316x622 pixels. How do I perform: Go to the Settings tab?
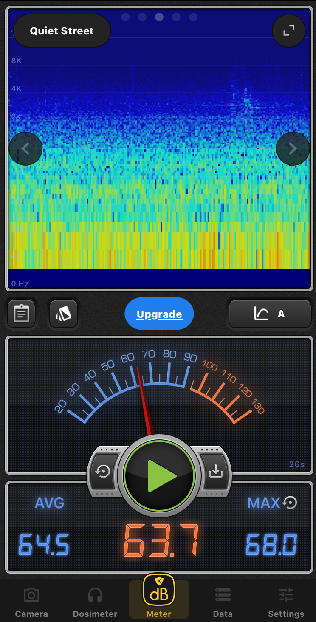point(286,602)
